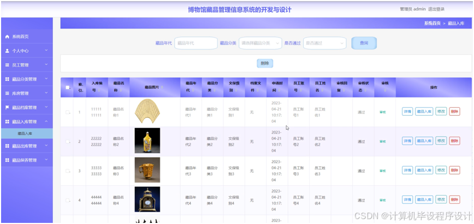Click the list icon beside 员工管理
Image resolution: width=474 pixels, height=224 pixels.
[7, 65]
